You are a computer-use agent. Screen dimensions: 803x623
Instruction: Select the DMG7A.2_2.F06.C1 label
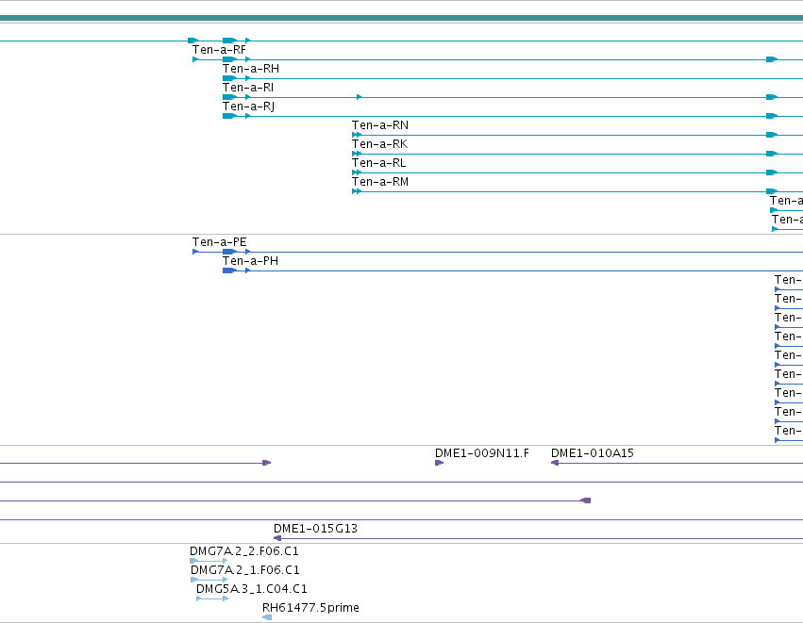point(244,551)
